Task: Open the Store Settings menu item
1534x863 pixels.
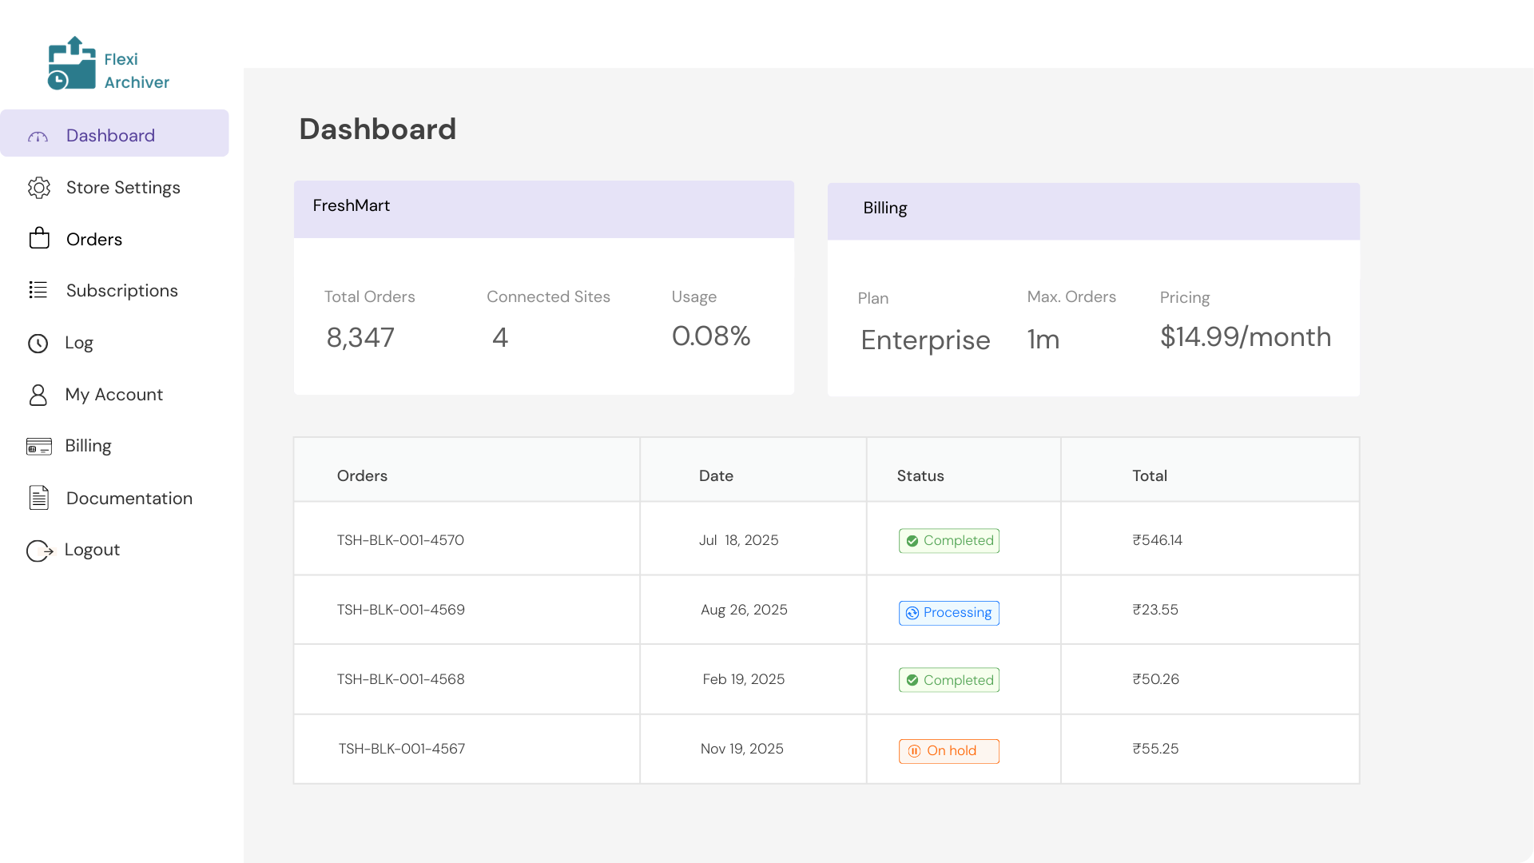Action: point(123,188)
